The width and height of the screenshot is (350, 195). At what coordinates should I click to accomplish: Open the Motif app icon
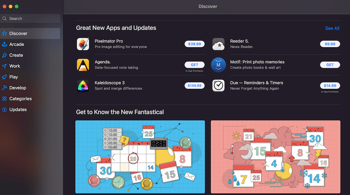pyautogui.click(x=218, y=65)
